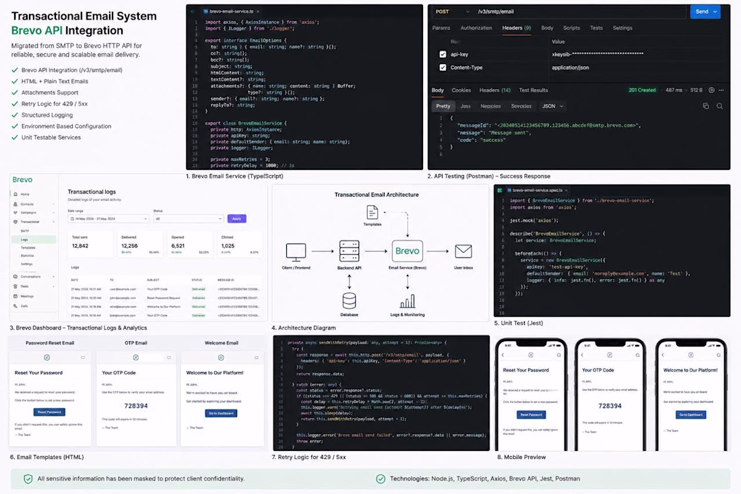Open the Send button dropdown arrow
Image resolution: width=741 pixels, height=494 pixels.
[x=715, y=12]
